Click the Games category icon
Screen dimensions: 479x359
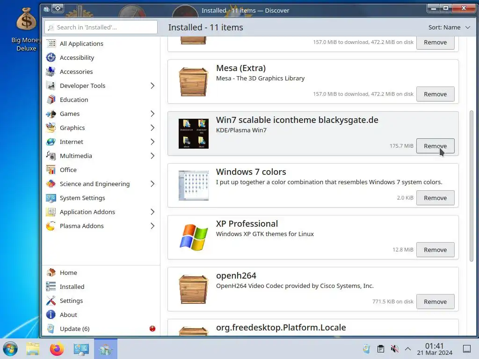pyautogui.click(x=51, y=114)
